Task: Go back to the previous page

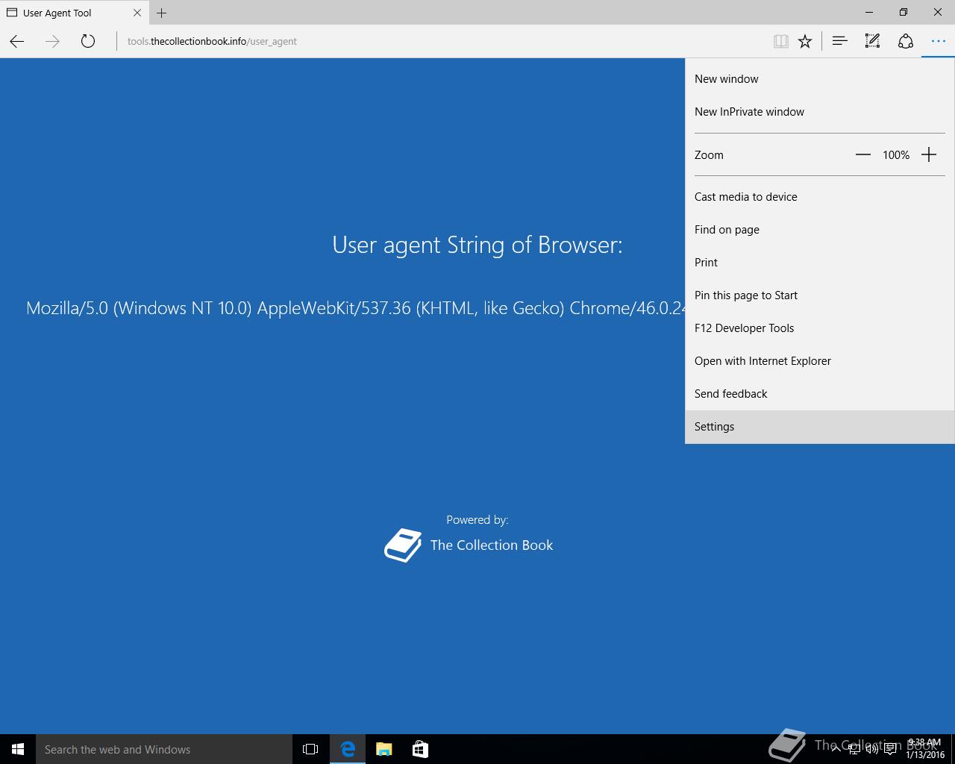Action: point(17,42)
